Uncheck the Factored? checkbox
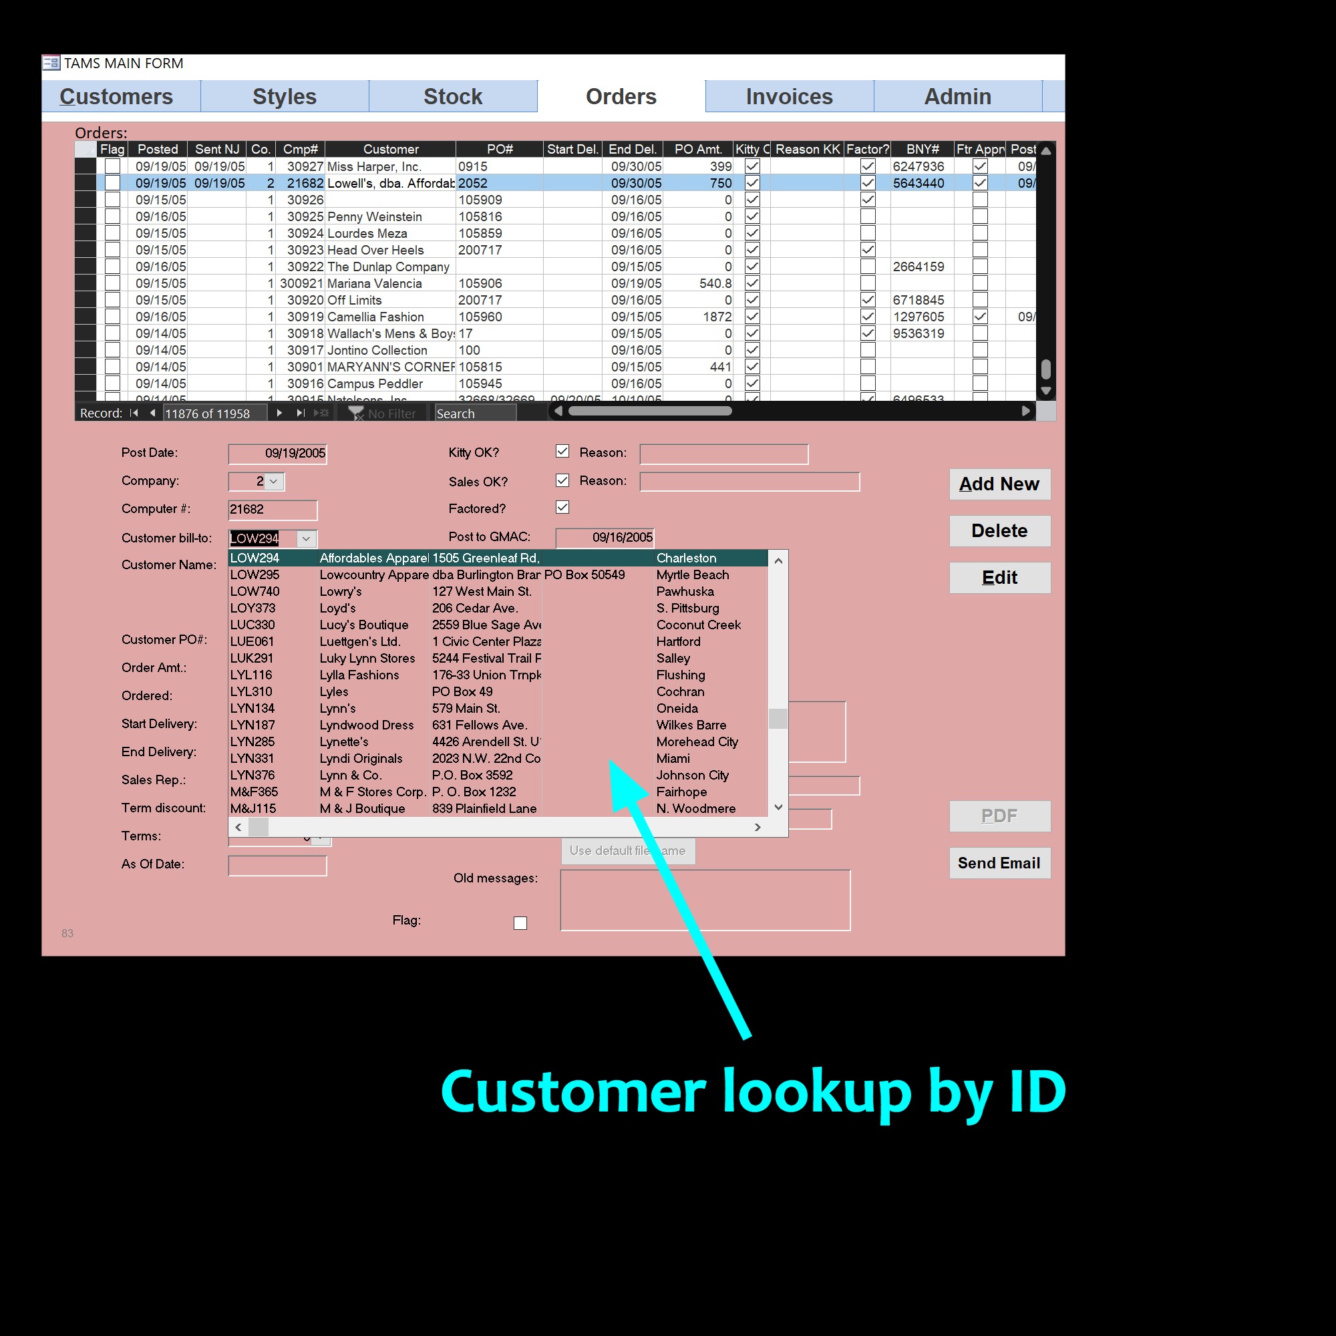 [x=562, y=508]
